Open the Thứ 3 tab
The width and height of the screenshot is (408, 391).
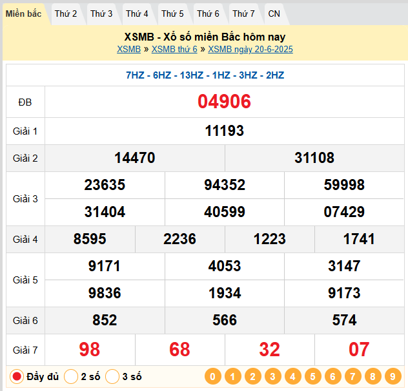click(x=101, y=14)
